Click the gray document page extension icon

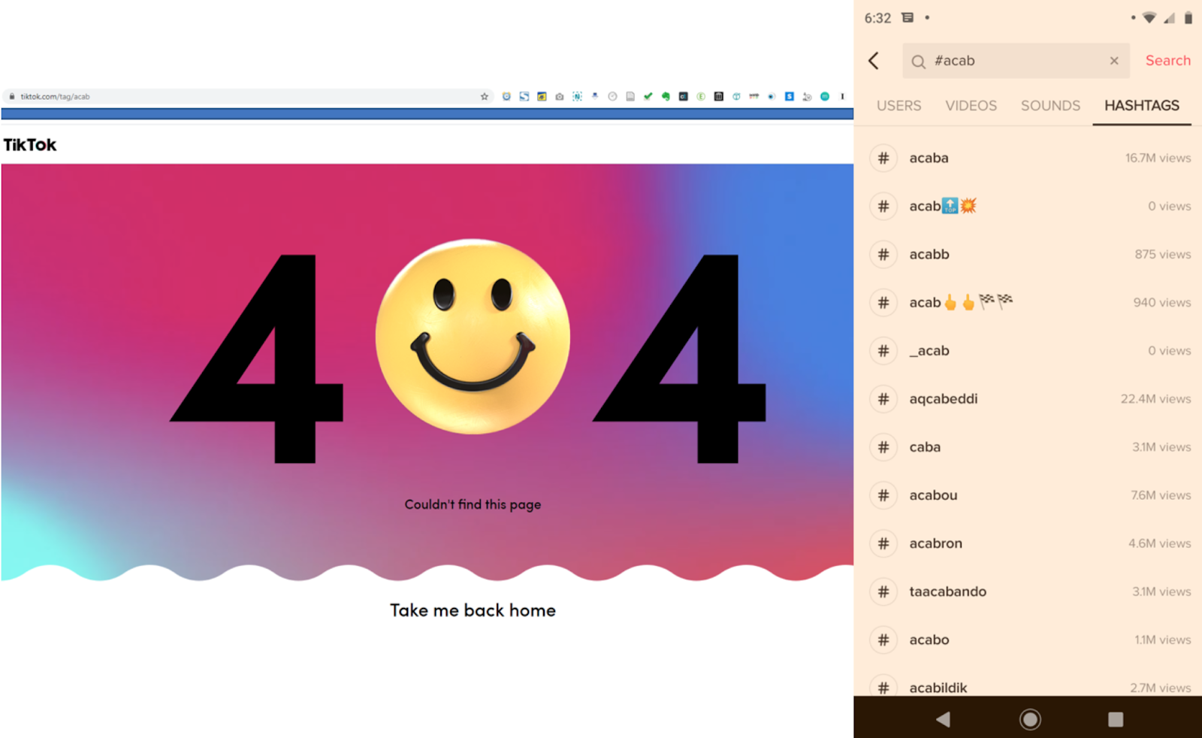(x=630, y=96)
